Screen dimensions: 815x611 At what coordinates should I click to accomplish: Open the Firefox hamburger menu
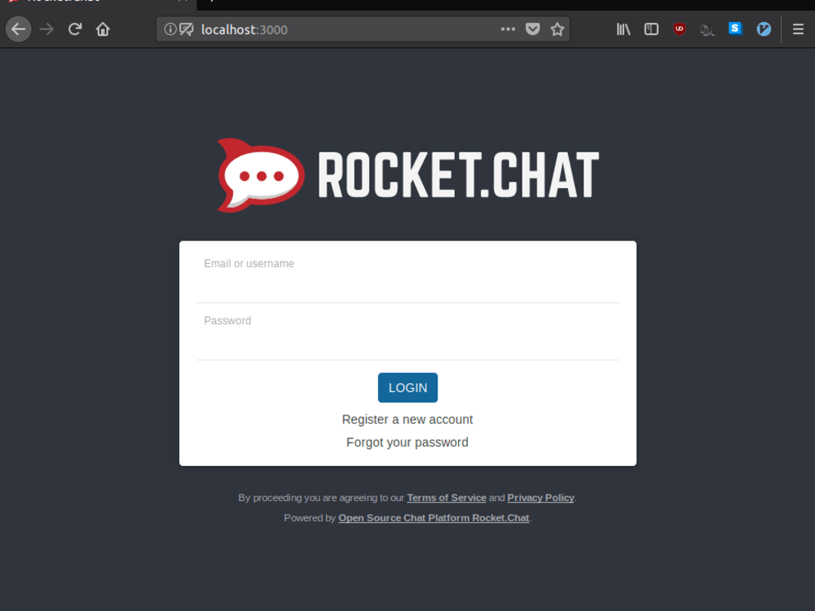798,29
